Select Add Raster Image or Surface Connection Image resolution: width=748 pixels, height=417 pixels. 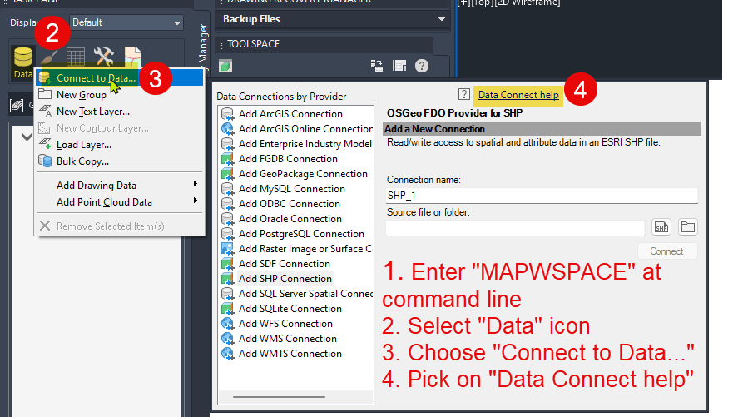(305, 249)
